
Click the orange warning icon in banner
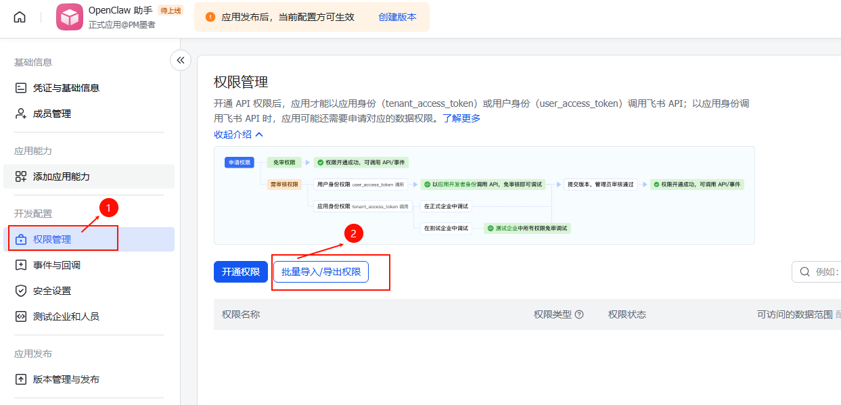coord(210,17)
